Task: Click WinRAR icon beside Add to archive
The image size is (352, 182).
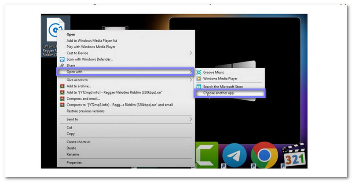Action: (62, 86)
